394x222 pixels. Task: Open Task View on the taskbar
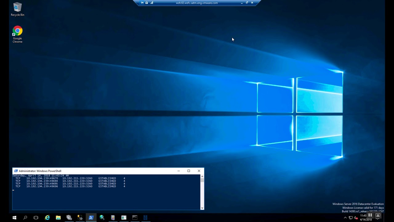tap(36, 218)
